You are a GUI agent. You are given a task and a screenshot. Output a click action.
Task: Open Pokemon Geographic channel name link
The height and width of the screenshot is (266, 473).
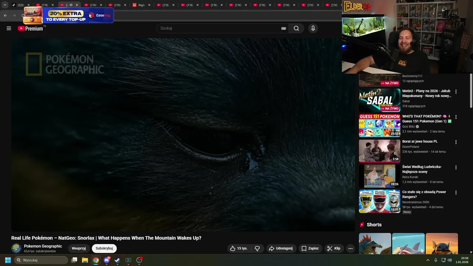click(43, 246)
